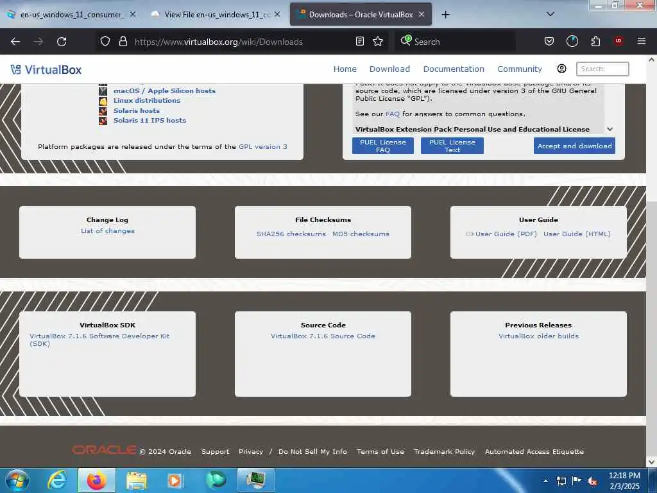Open the Solaris 11 IPS hosts link

click(x=149, y=120)
